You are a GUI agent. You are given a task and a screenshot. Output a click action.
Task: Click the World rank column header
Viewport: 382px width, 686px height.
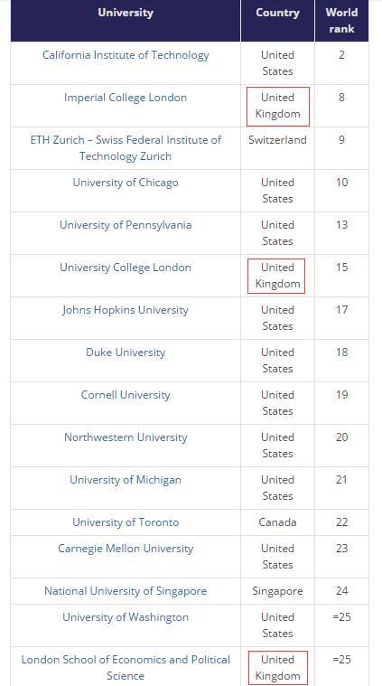pos(341,21)
